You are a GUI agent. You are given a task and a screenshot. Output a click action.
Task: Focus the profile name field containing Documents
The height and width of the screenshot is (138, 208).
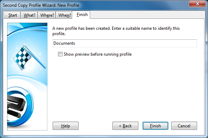125,43
